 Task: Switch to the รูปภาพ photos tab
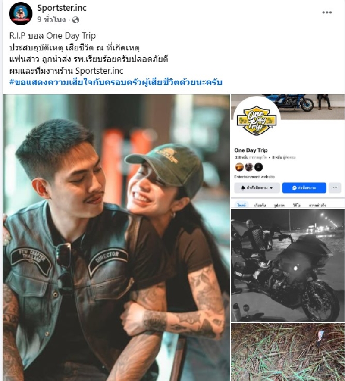[279, 205]
